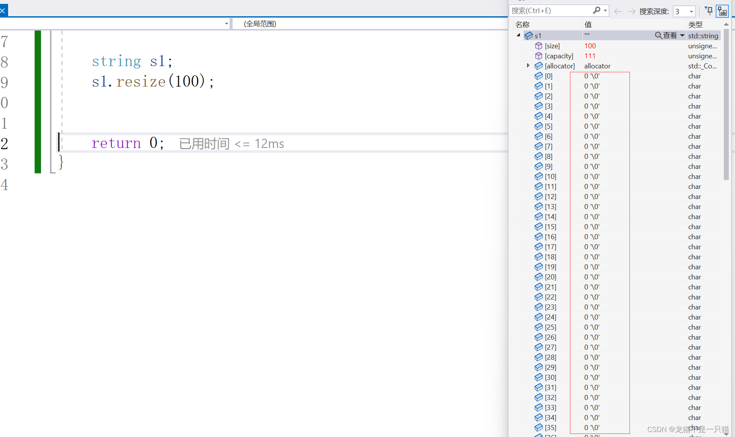Go to next search result arrow
Screen dimensions: 735x437
(631, 11)
